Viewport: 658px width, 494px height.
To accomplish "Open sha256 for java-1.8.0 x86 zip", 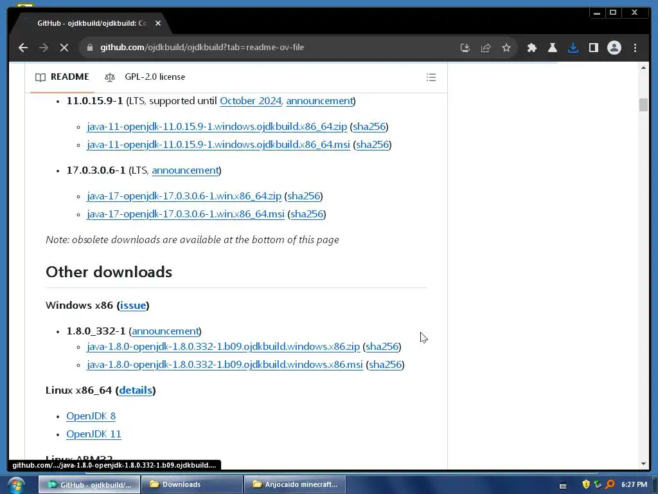I will 382,347.
